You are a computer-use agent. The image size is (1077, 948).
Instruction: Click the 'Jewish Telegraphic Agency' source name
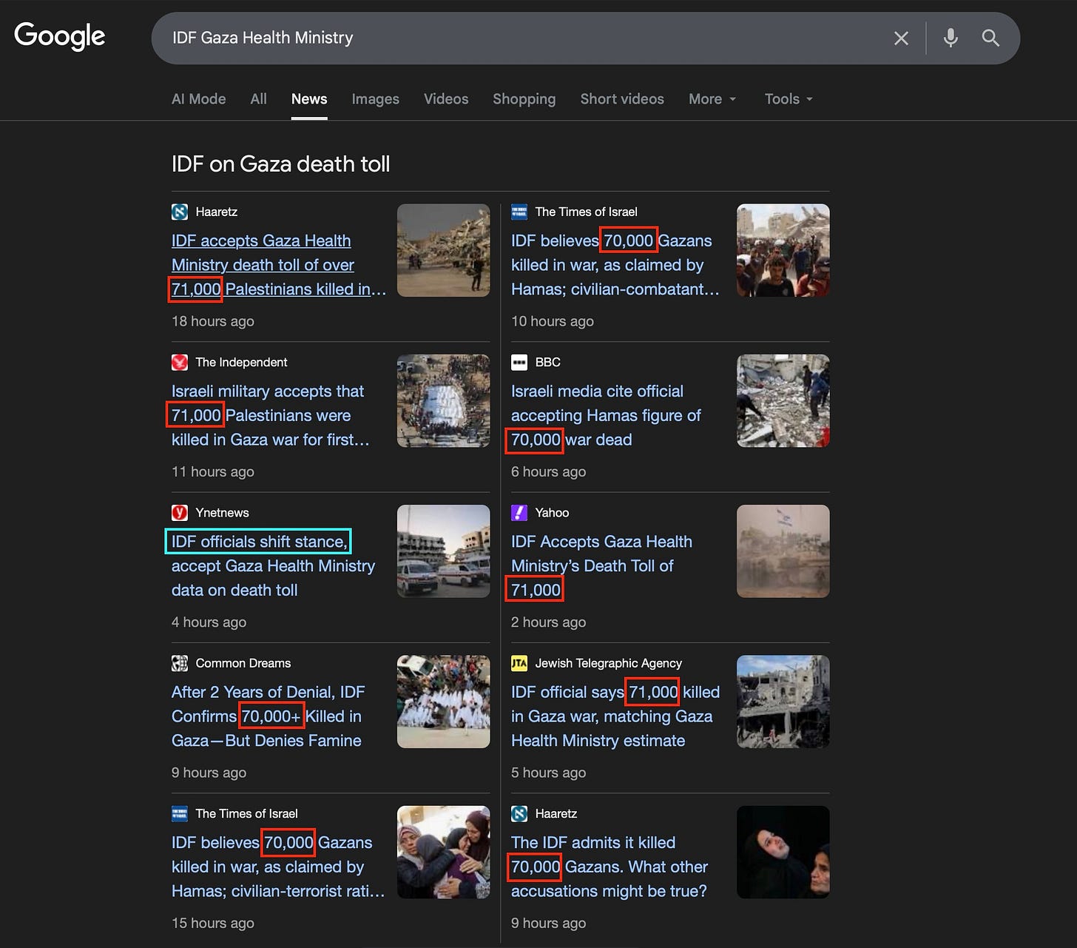[608, 663]
